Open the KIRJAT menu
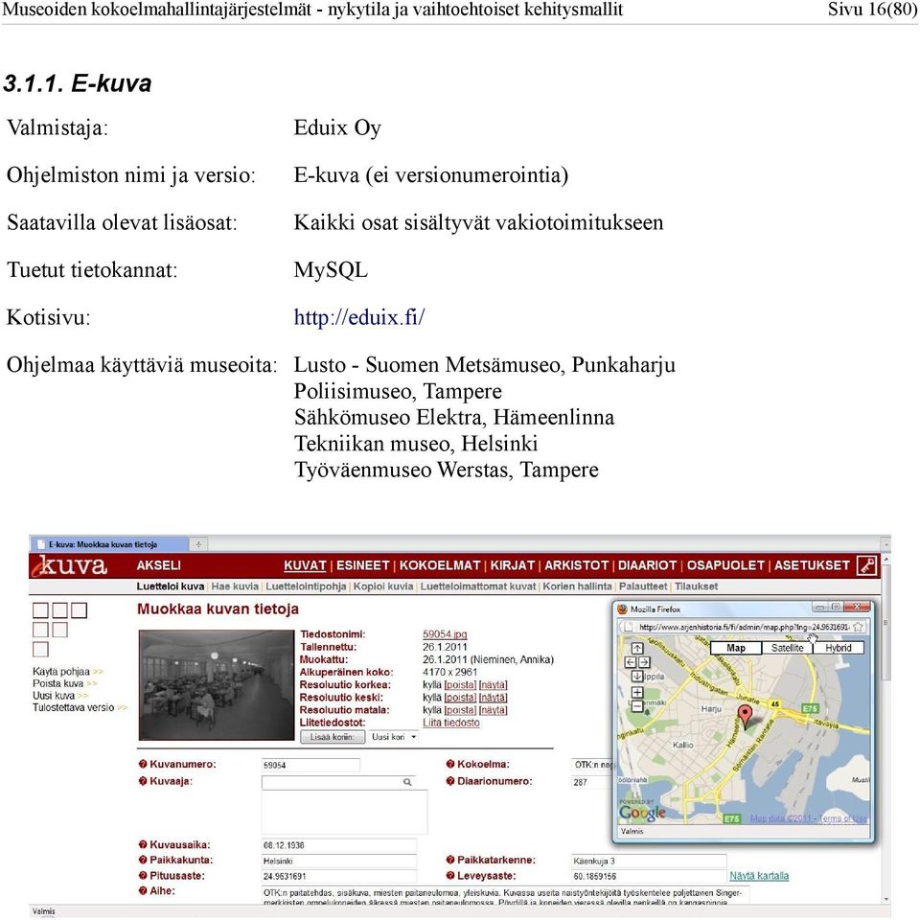Screen dimensions: 920x920 pyautogui.click(x=512, y=565)
